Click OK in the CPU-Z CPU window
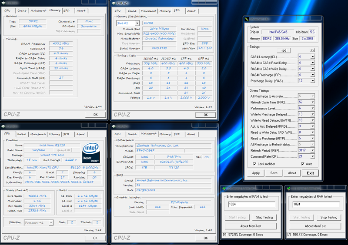 [95, 238]
